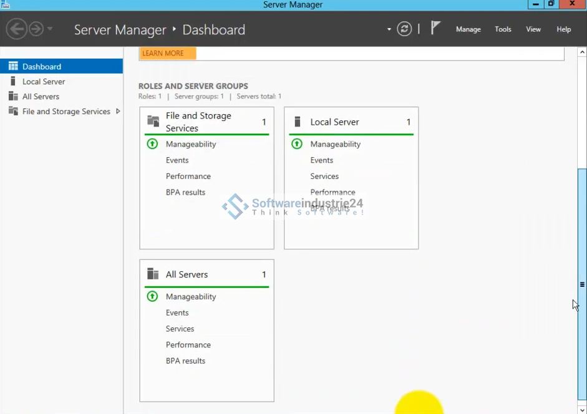The height and width of the screenshot is (414, 587).
Task: Expand the File and Storage Services sidebar arrow
Action: pyautogui.click(x=118, y=112)
